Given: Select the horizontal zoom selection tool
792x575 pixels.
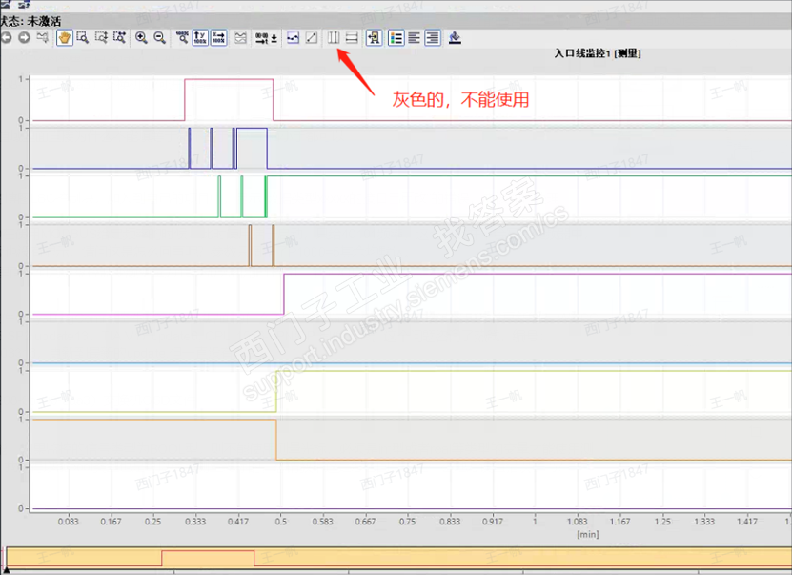Looking at the screenshot, I should (119, 37).
